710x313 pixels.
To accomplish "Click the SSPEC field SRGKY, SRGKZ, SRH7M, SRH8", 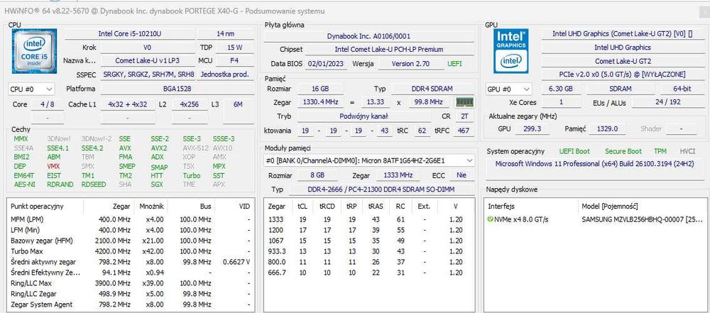I will pyautogui.click(x=148, y=75).
